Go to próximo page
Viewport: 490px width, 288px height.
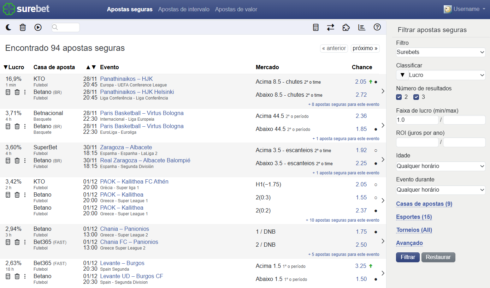coord(365,48)
